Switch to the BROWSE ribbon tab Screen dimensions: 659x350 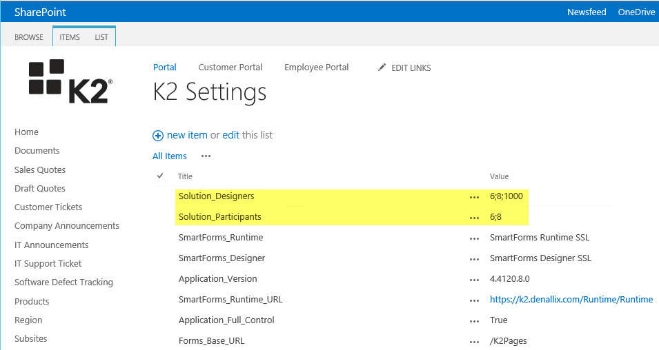tap(28, 37)
